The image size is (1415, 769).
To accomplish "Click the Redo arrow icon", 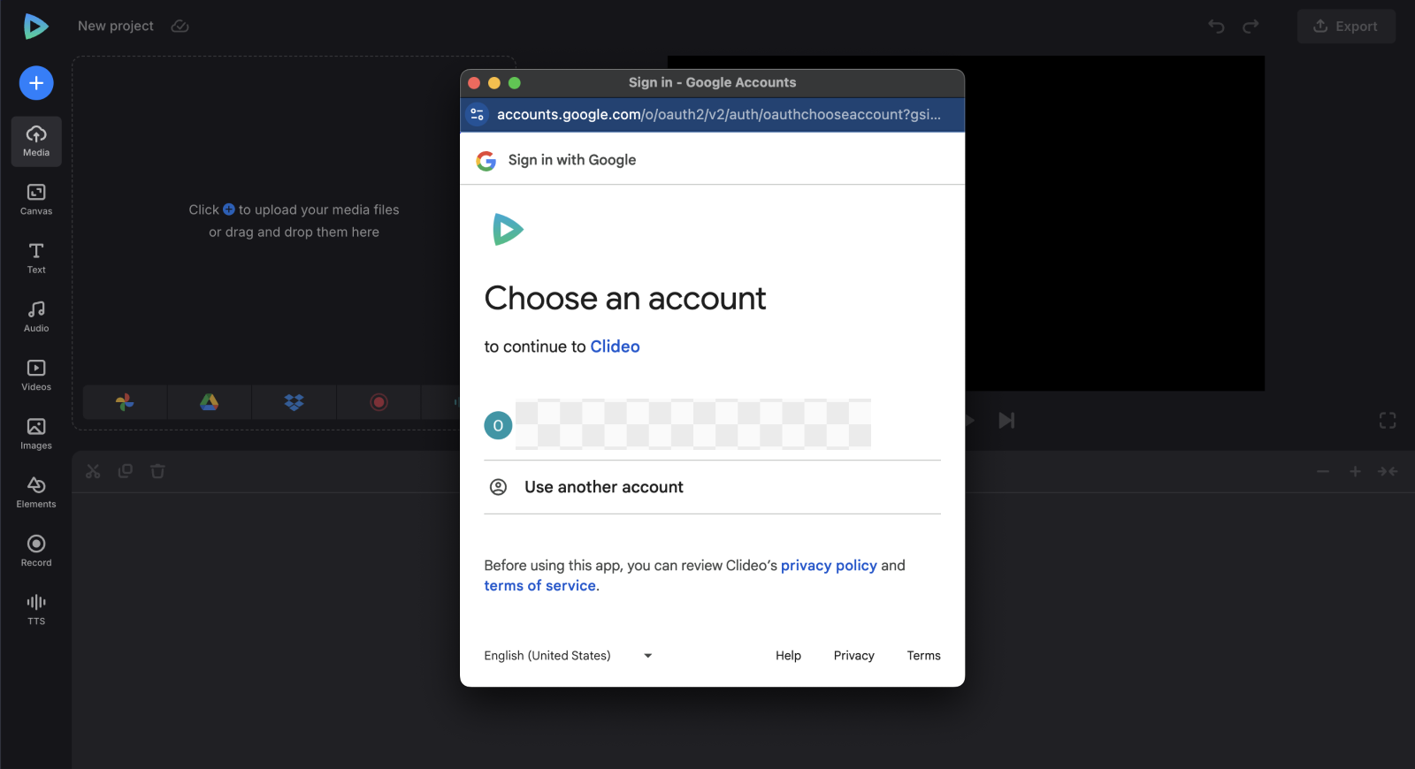I will click(1251, 27).
